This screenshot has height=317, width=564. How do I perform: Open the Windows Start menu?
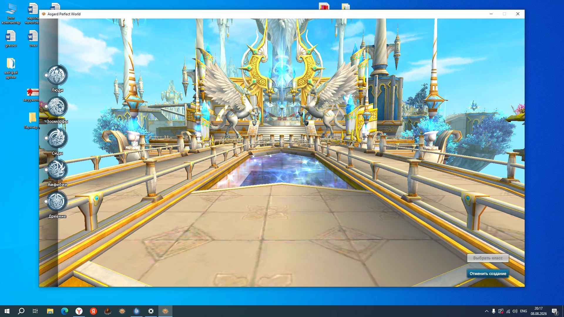pos(7,311)
